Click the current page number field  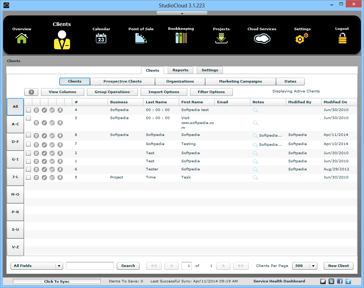pyautogui.click(x=186, y=266)
